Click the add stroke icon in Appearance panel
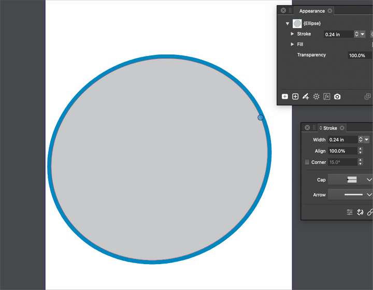Viewport: 373px width, 290px height. coord(285,97)
